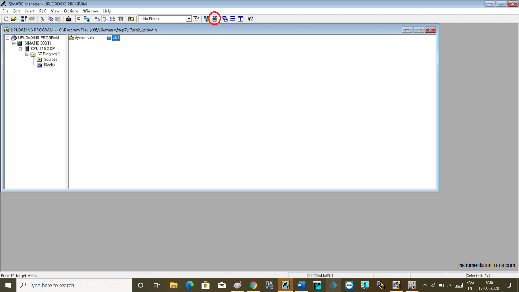Open TeamViewer from the taskbar
The height and width of the screenshot is (292, 519).
(349, 285)
